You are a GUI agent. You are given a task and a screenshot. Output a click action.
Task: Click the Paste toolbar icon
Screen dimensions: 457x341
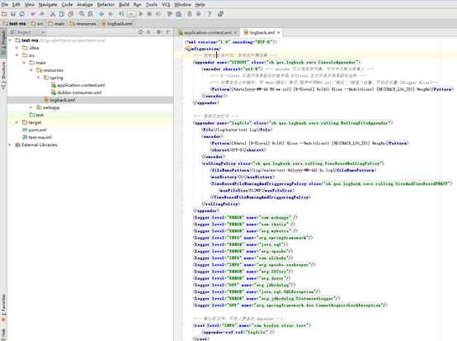pyautogui.click(x=71, y=14)
